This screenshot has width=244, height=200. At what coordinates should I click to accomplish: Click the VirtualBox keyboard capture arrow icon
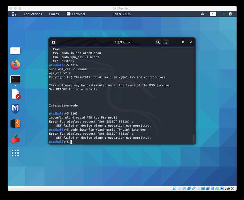(x=222, y=188)
